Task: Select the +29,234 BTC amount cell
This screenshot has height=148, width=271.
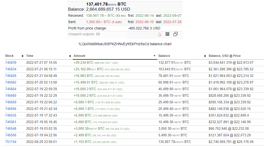Action: coord(96,63)
